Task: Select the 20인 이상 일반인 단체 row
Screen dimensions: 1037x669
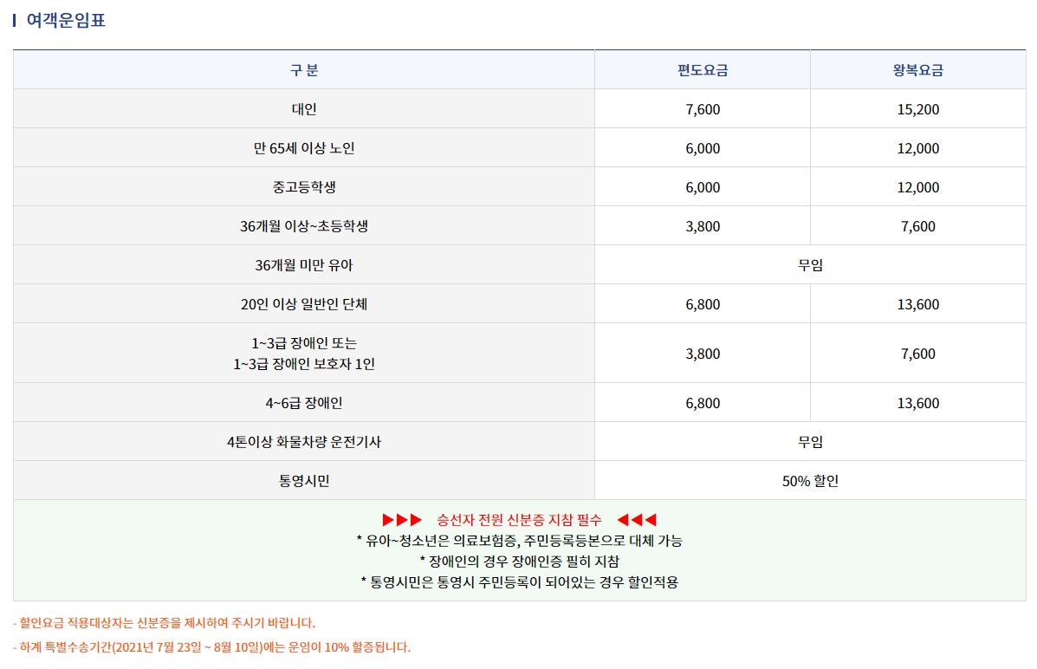Action: 302,303
